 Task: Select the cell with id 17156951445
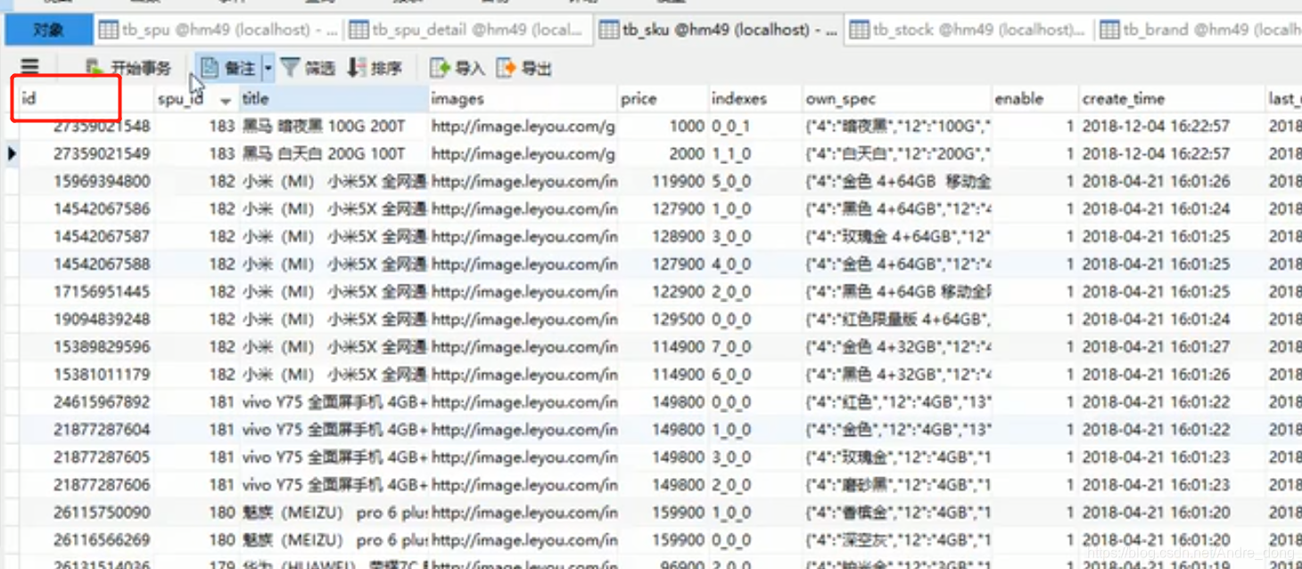[86, 292]
